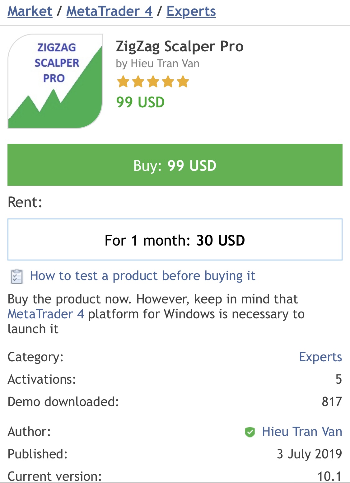The width and height of the screenshot is (350, 483).
Task: Open How to test a product link
Action: (x=142, y=276)
